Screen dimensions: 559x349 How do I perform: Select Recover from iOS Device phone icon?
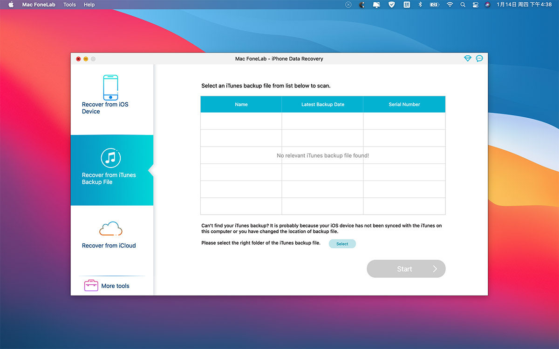110,87
